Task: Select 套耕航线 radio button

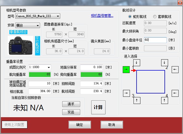Action: click(155, 17)
